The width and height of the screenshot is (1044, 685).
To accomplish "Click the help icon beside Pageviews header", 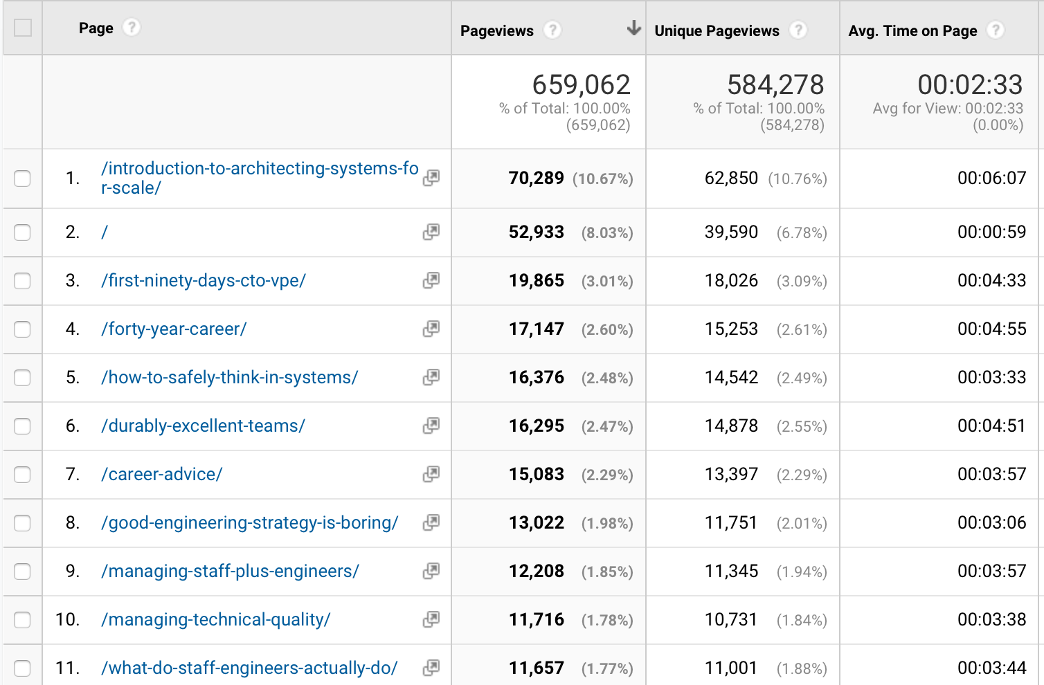I will (x=552, y=30).
